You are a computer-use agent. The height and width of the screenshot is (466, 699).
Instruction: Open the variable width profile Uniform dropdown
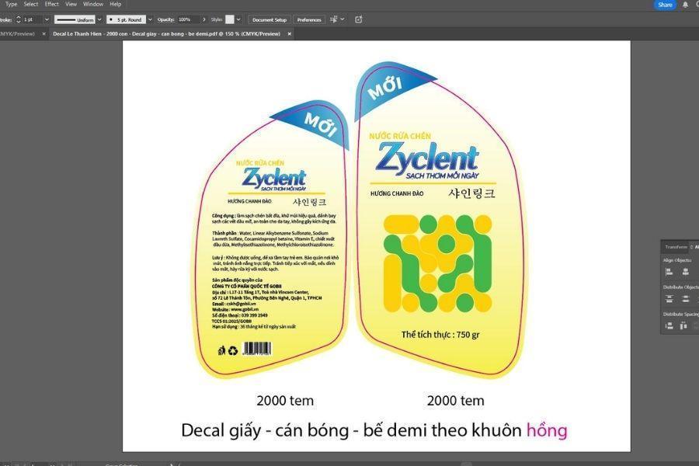tap(99, 19)
